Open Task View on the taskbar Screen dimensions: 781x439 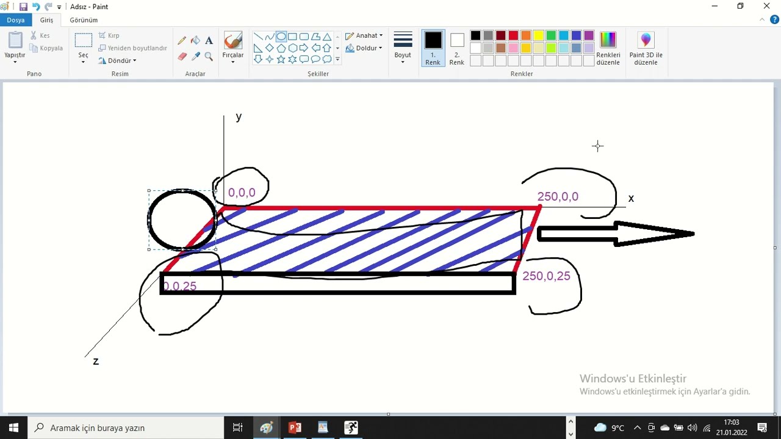click(238, 427)
